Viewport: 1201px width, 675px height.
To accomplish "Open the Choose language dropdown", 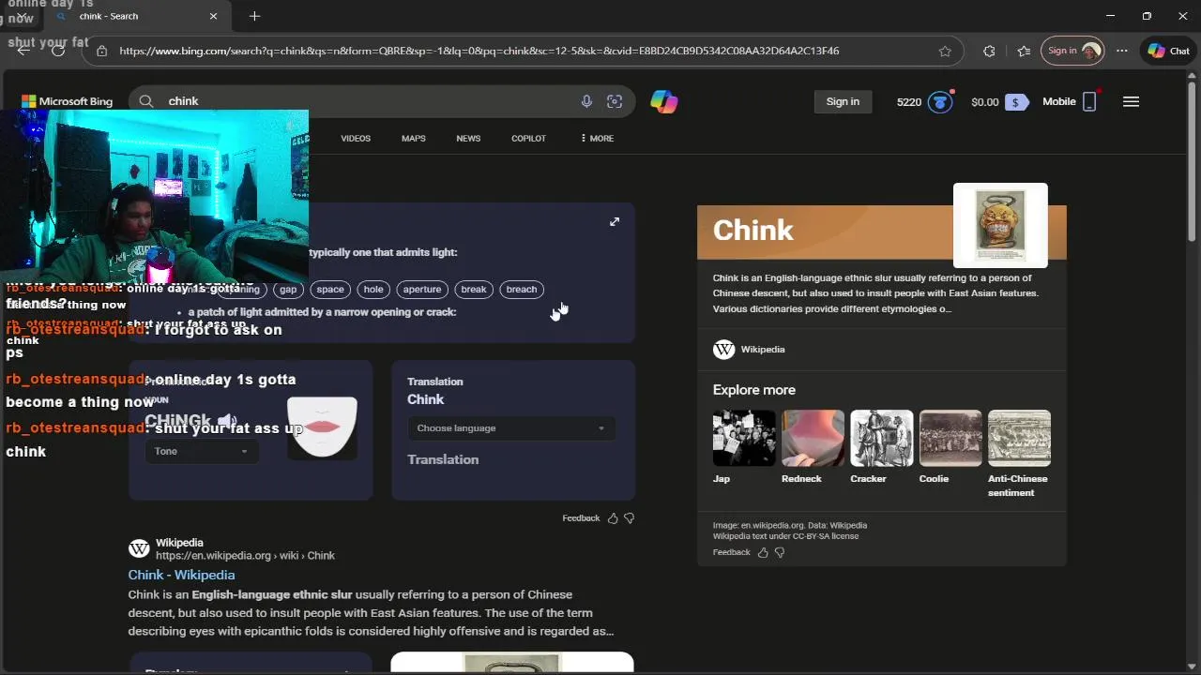I will tap(511, 428).
